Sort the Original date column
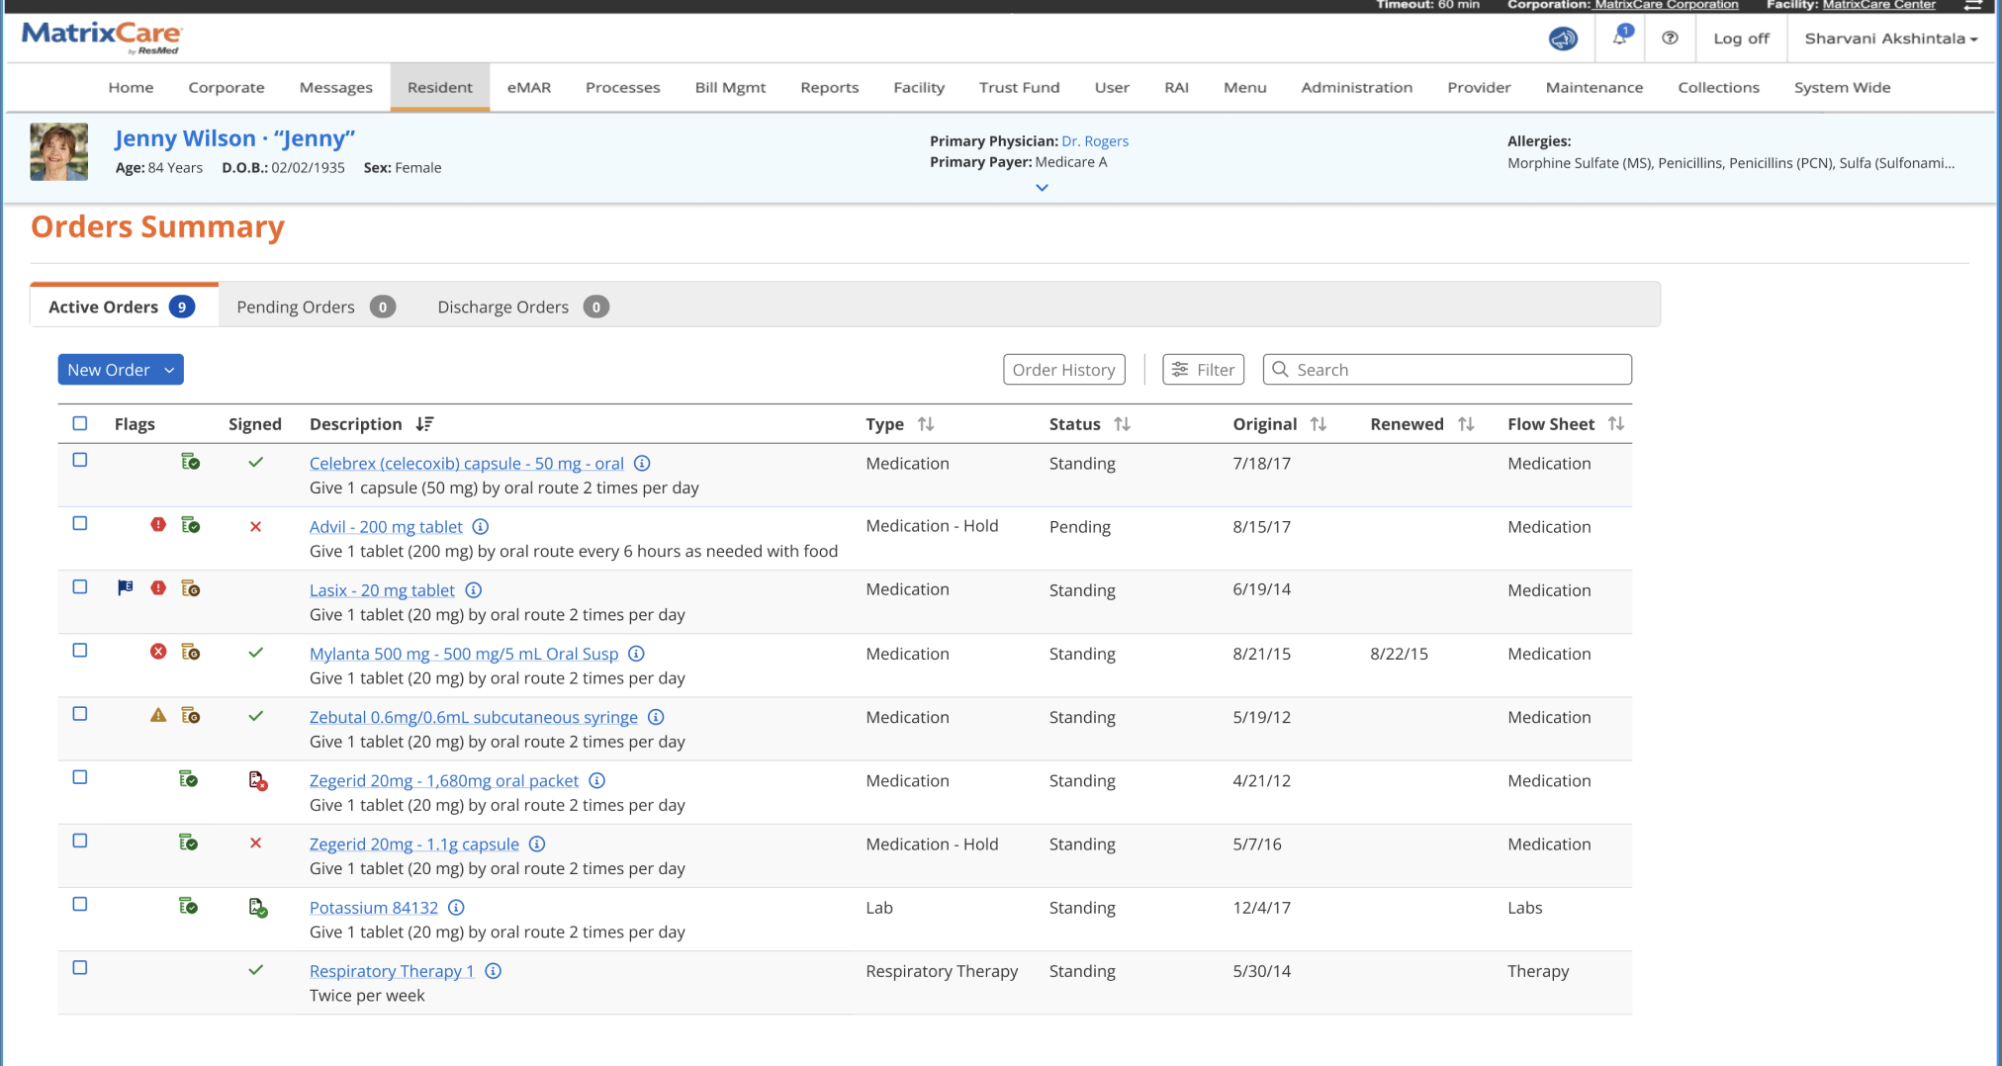2002x1066 pixels. (1319, 423)
